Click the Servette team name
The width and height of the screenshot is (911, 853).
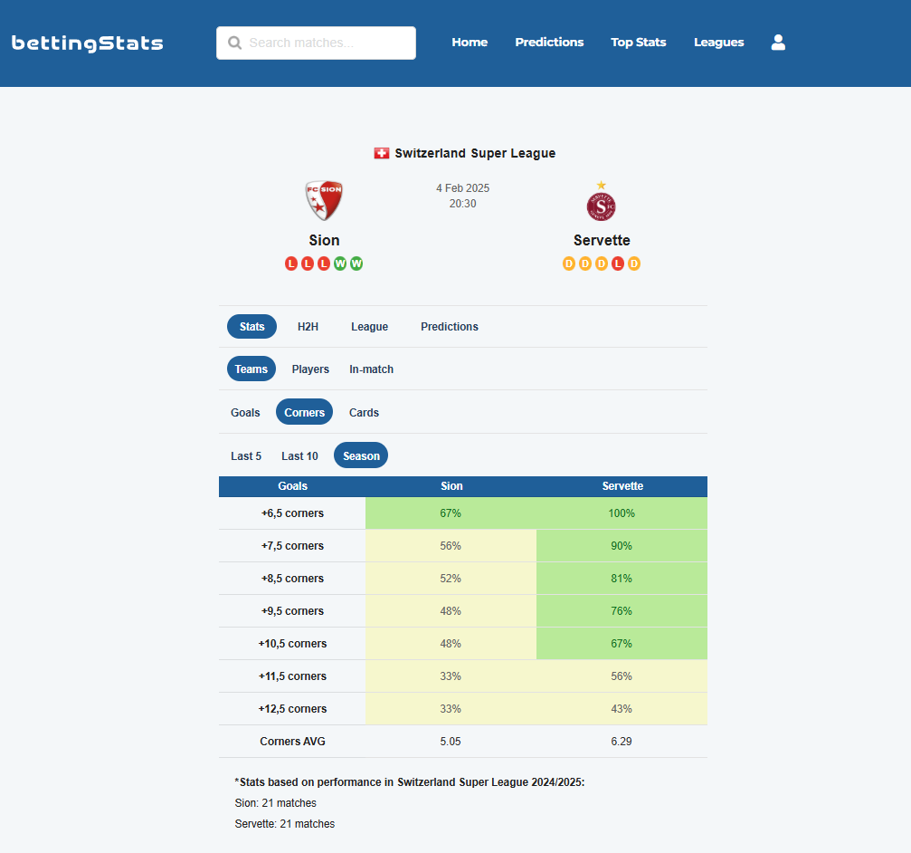(x=602, y=241)
